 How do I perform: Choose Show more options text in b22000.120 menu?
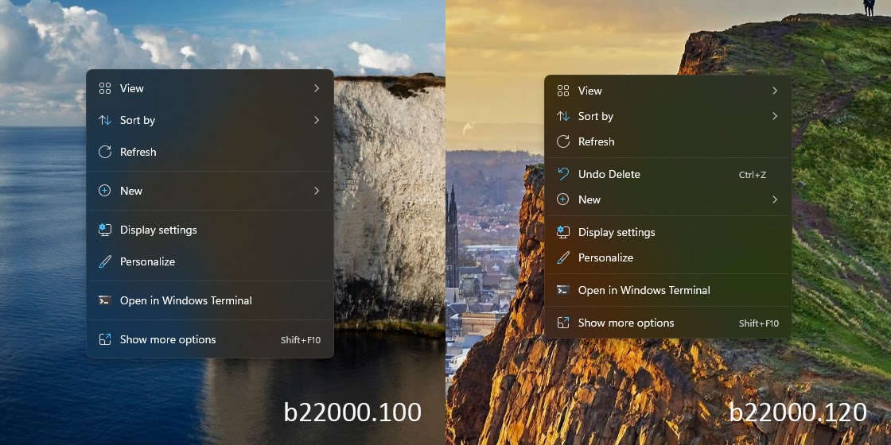tap(626, 323)
